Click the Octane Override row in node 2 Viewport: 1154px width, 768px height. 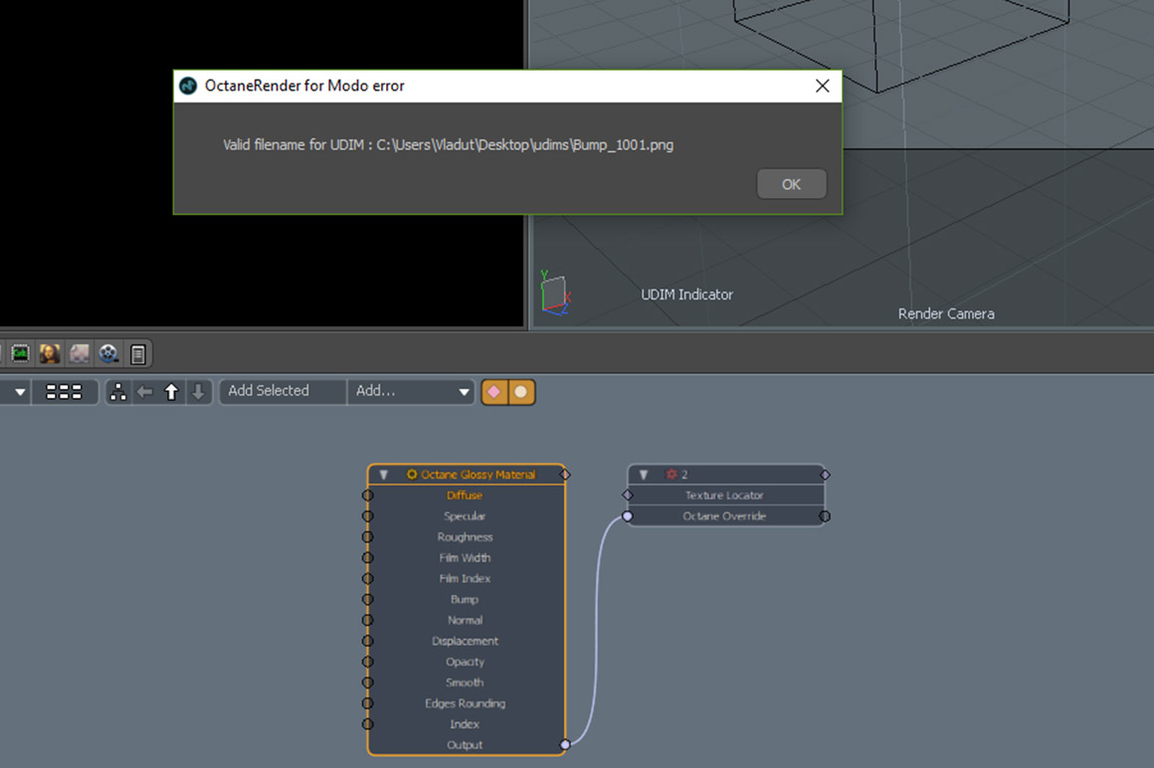coord(725,516)
